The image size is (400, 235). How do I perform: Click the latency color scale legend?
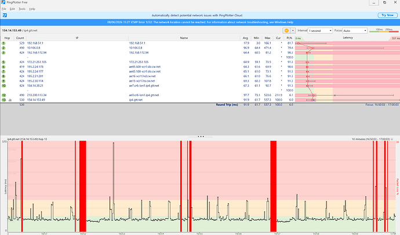click(384, 31)
